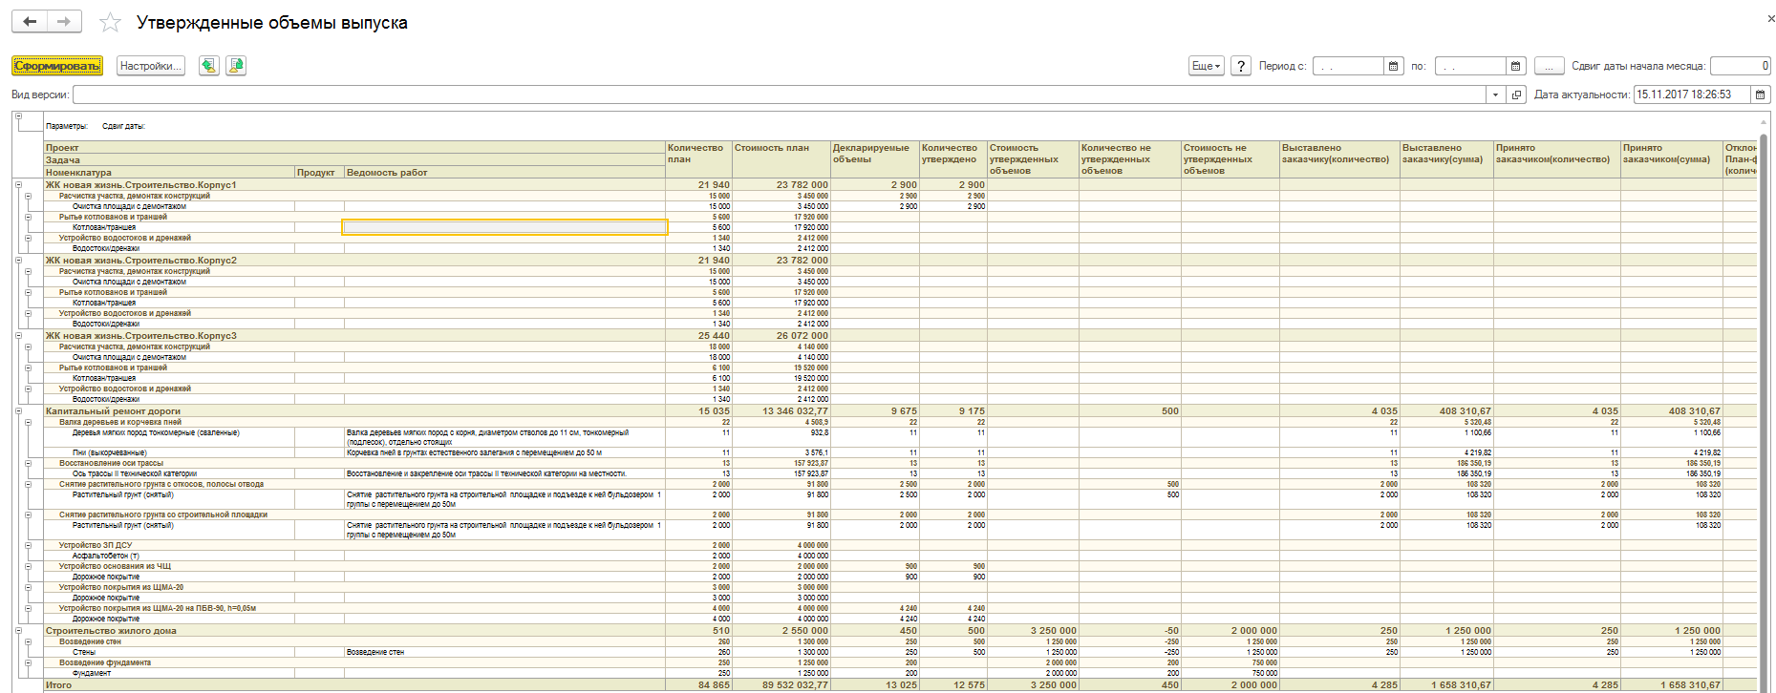1776x693 pixels.
Task: Select the Деревья мягких пород тонкомерные (сваленные) row
Action: (x=155, y=432)
